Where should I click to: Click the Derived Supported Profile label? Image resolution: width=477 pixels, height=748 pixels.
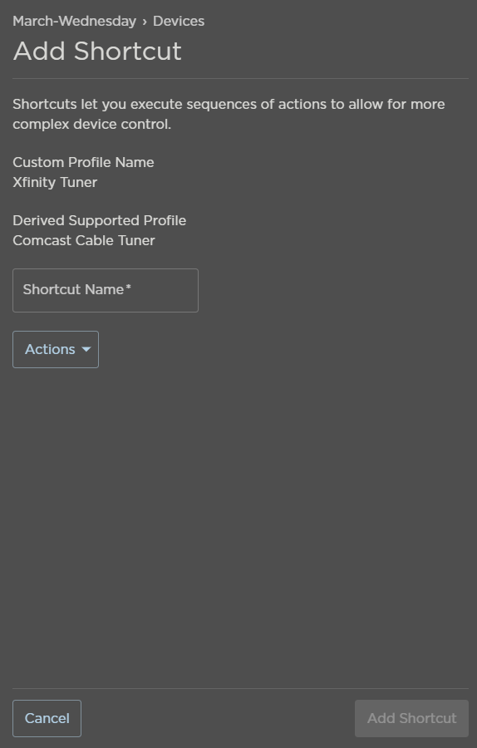(99, 220)
